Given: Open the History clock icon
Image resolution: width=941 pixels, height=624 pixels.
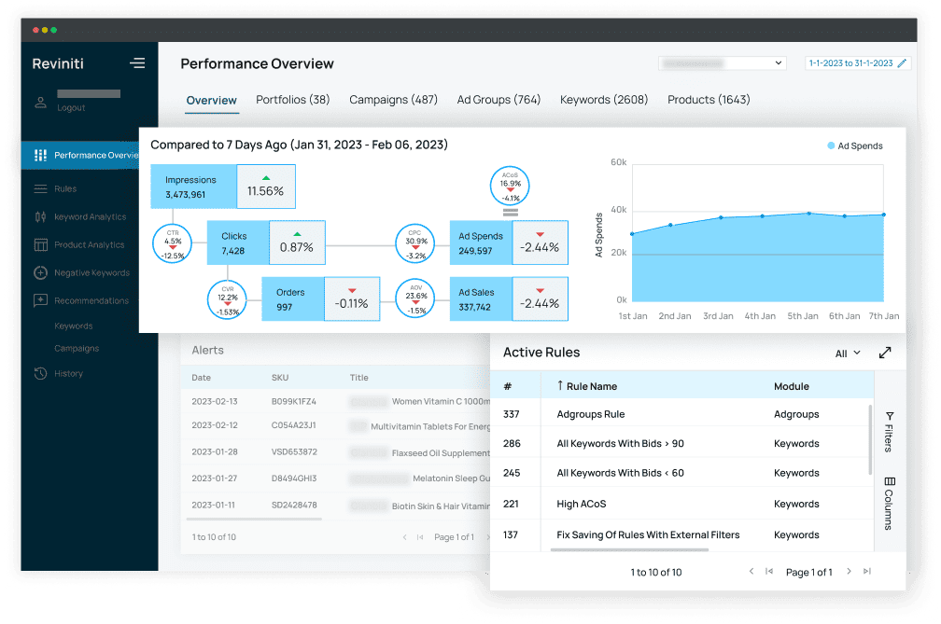Looking at the screenshot, I should [x=40, y=373].
